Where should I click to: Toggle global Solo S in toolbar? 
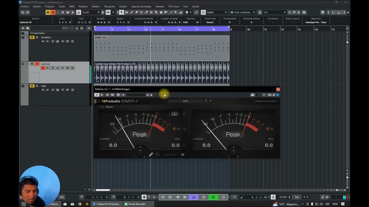53,12
